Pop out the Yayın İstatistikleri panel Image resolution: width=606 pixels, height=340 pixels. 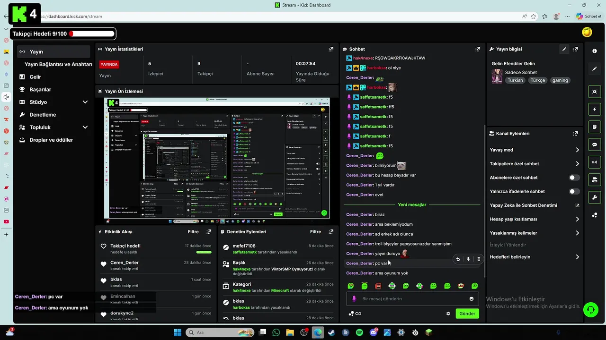tap(331, 49)
